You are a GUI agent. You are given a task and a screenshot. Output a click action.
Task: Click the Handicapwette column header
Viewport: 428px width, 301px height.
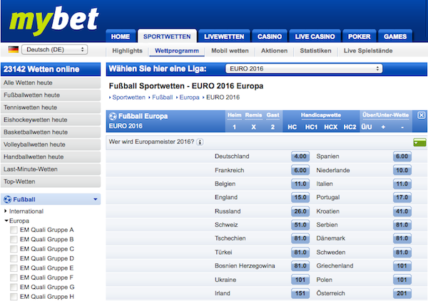click(321, 115)
